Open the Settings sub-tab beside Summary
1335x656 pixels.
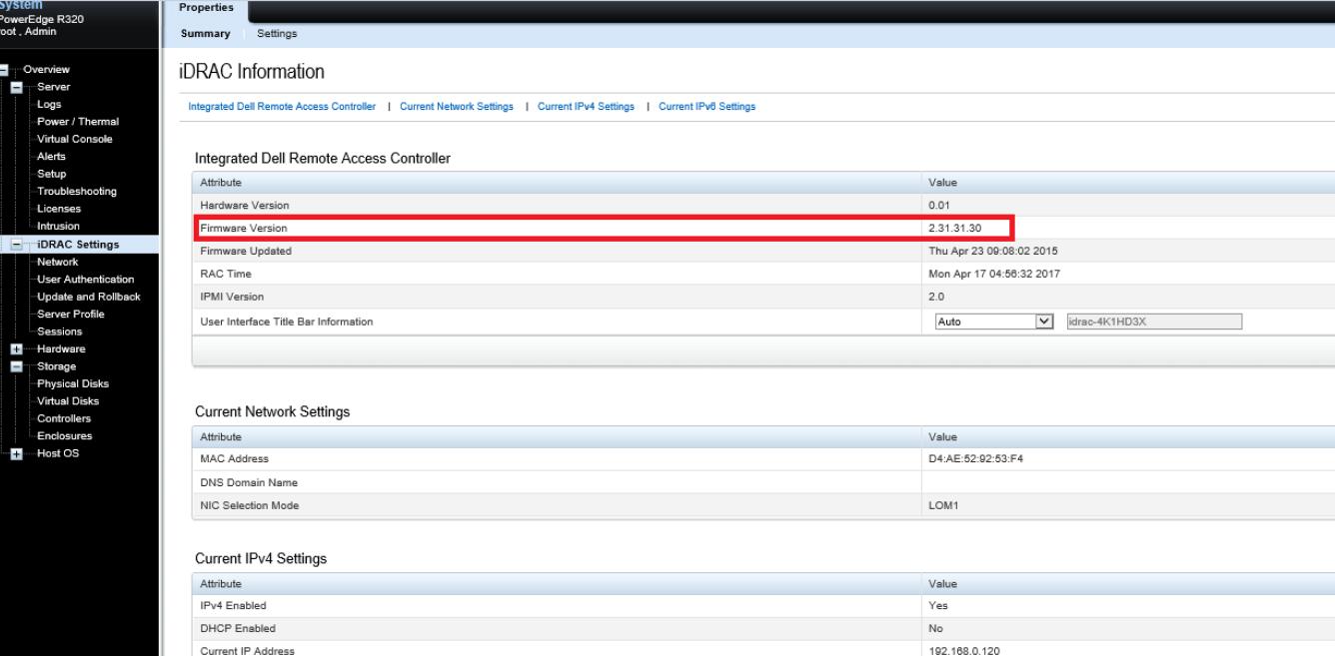coord(277,34)
